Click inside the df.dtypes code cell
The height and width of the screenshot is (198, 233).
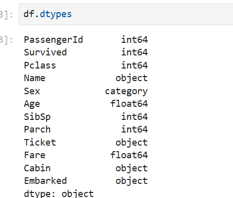click(126, 14)
